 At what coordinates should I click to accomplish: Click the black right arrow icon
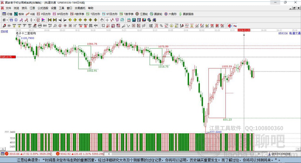pos(65,20)
